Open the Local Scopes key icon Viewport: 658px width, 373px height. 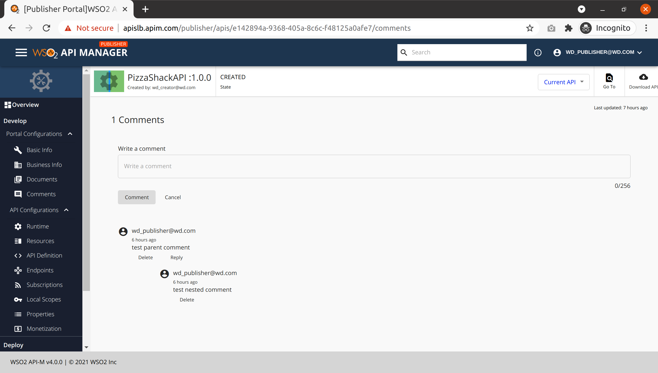click(x=18, y=299)
